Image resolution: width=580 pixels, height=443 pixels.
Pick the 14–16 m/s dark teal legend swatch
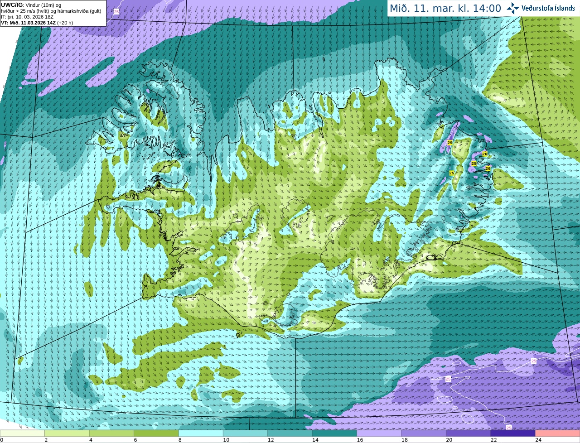pos(334,433)
